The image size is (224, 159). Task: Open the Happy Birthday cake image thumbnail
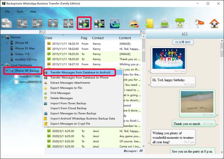click(x=169, y=58)
